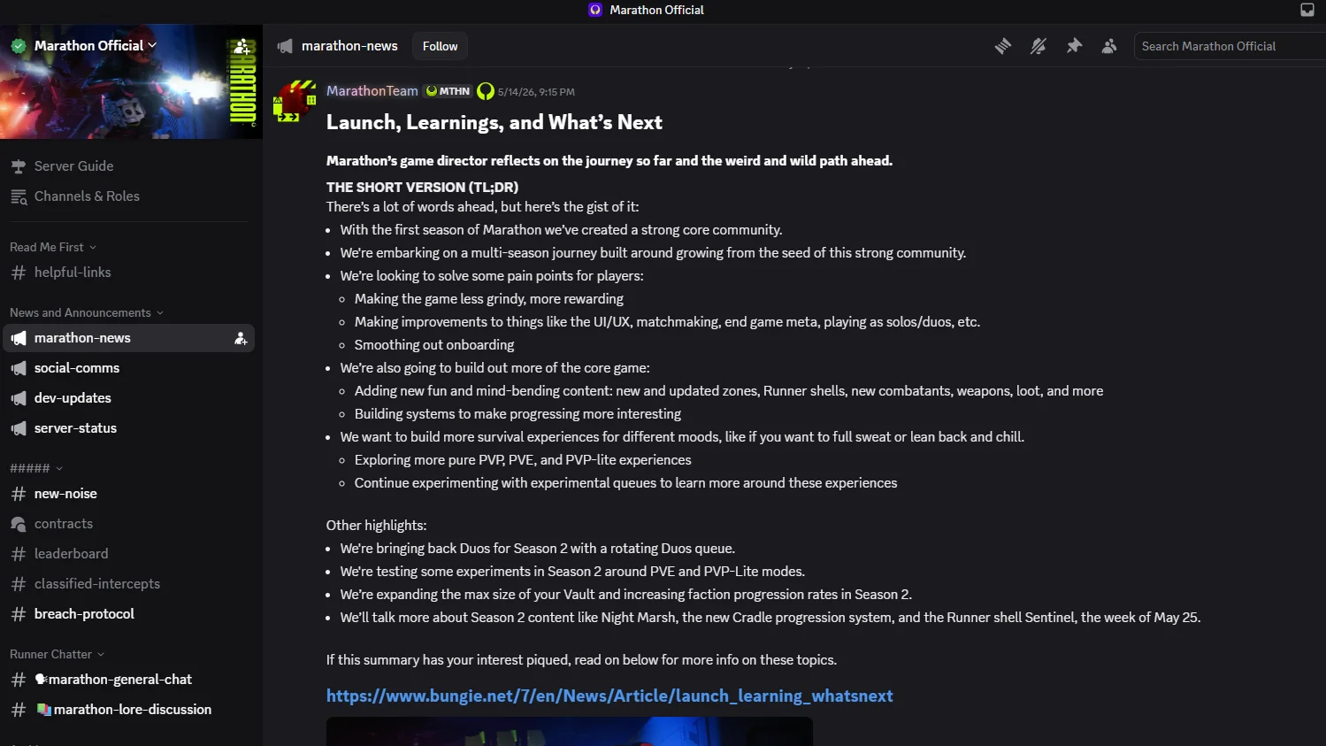Open the Threads panel icon
This screenshot has width=1326, height=746.
coord(1003,46)
